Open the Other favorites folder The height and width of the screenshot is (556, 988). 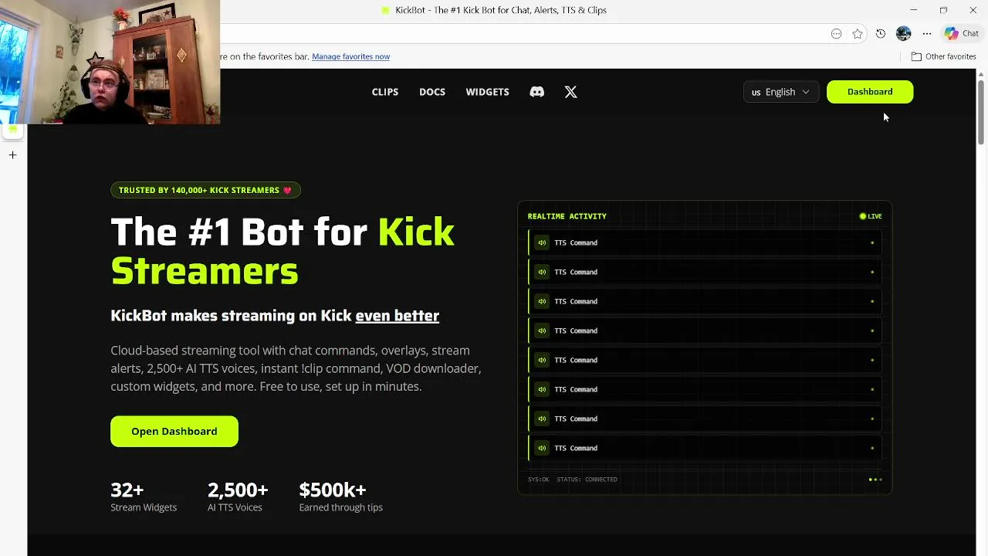[943, 56]
